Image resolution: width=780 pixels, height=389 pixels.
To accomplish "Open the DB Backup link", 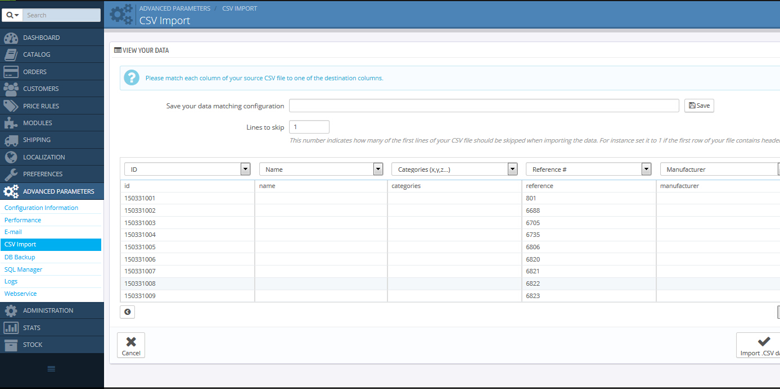I will 20,257.
